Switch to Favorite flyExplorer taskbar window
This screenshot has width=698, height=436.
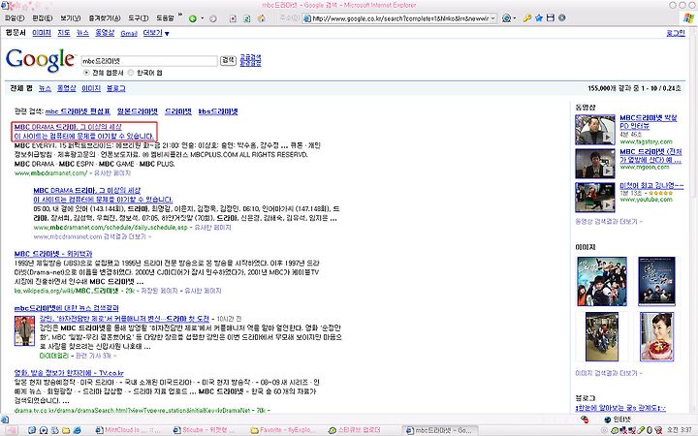click(284, 430)
